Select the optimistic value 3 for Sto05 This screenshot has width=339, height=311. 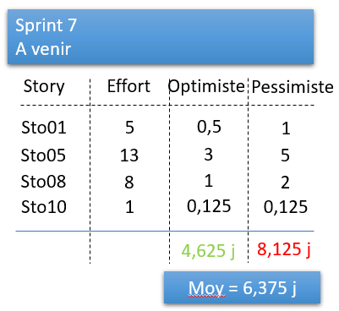pos(208,155)
